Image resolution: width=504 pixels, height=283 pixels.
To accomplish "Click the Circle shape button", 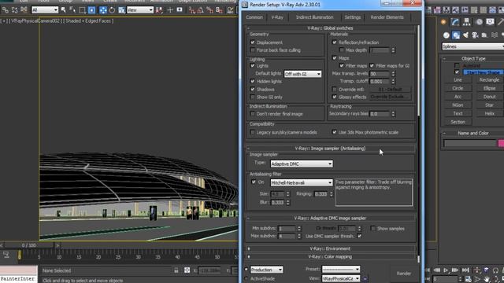I will click(x=458, y=88).
